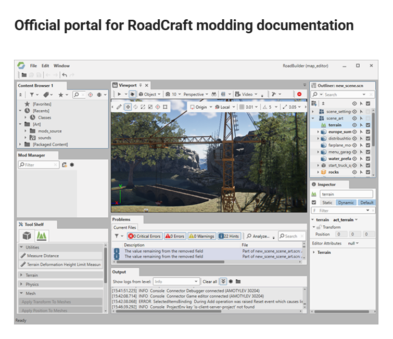Click the collapse all icon in Outliner

click(323, 103)
